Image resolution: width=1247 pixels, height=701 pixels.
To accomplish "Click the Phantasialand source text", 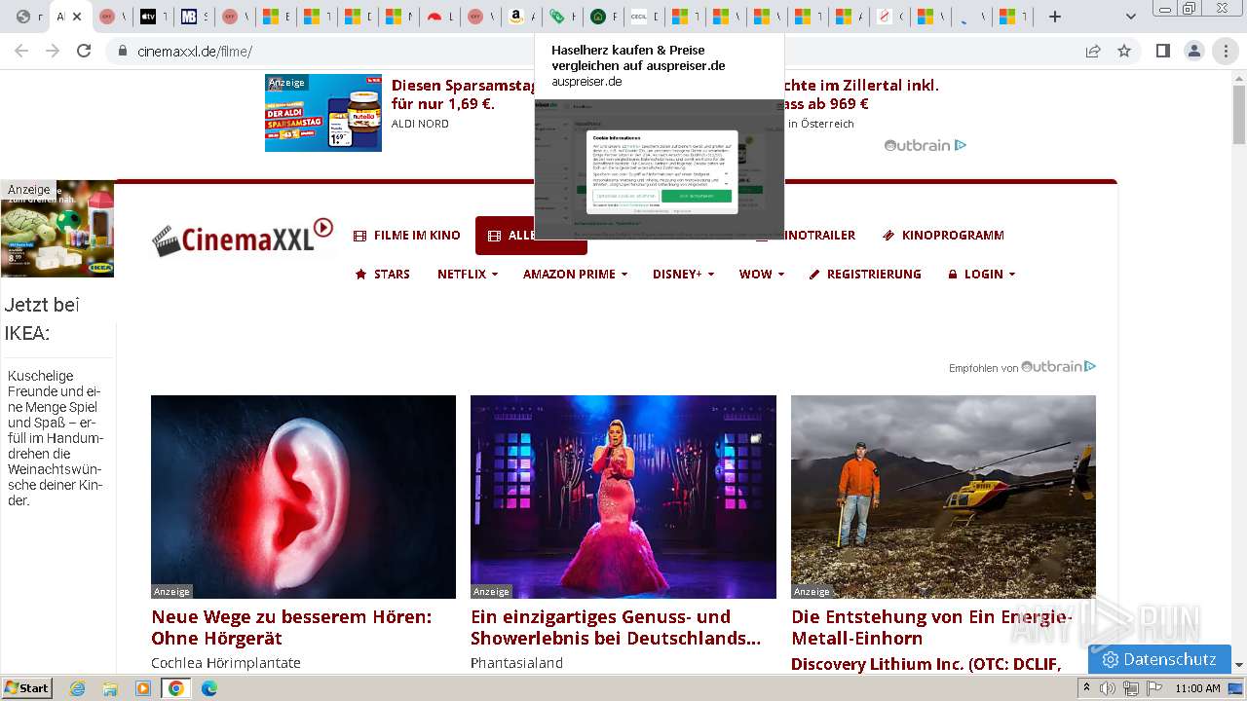I will 516,663.
